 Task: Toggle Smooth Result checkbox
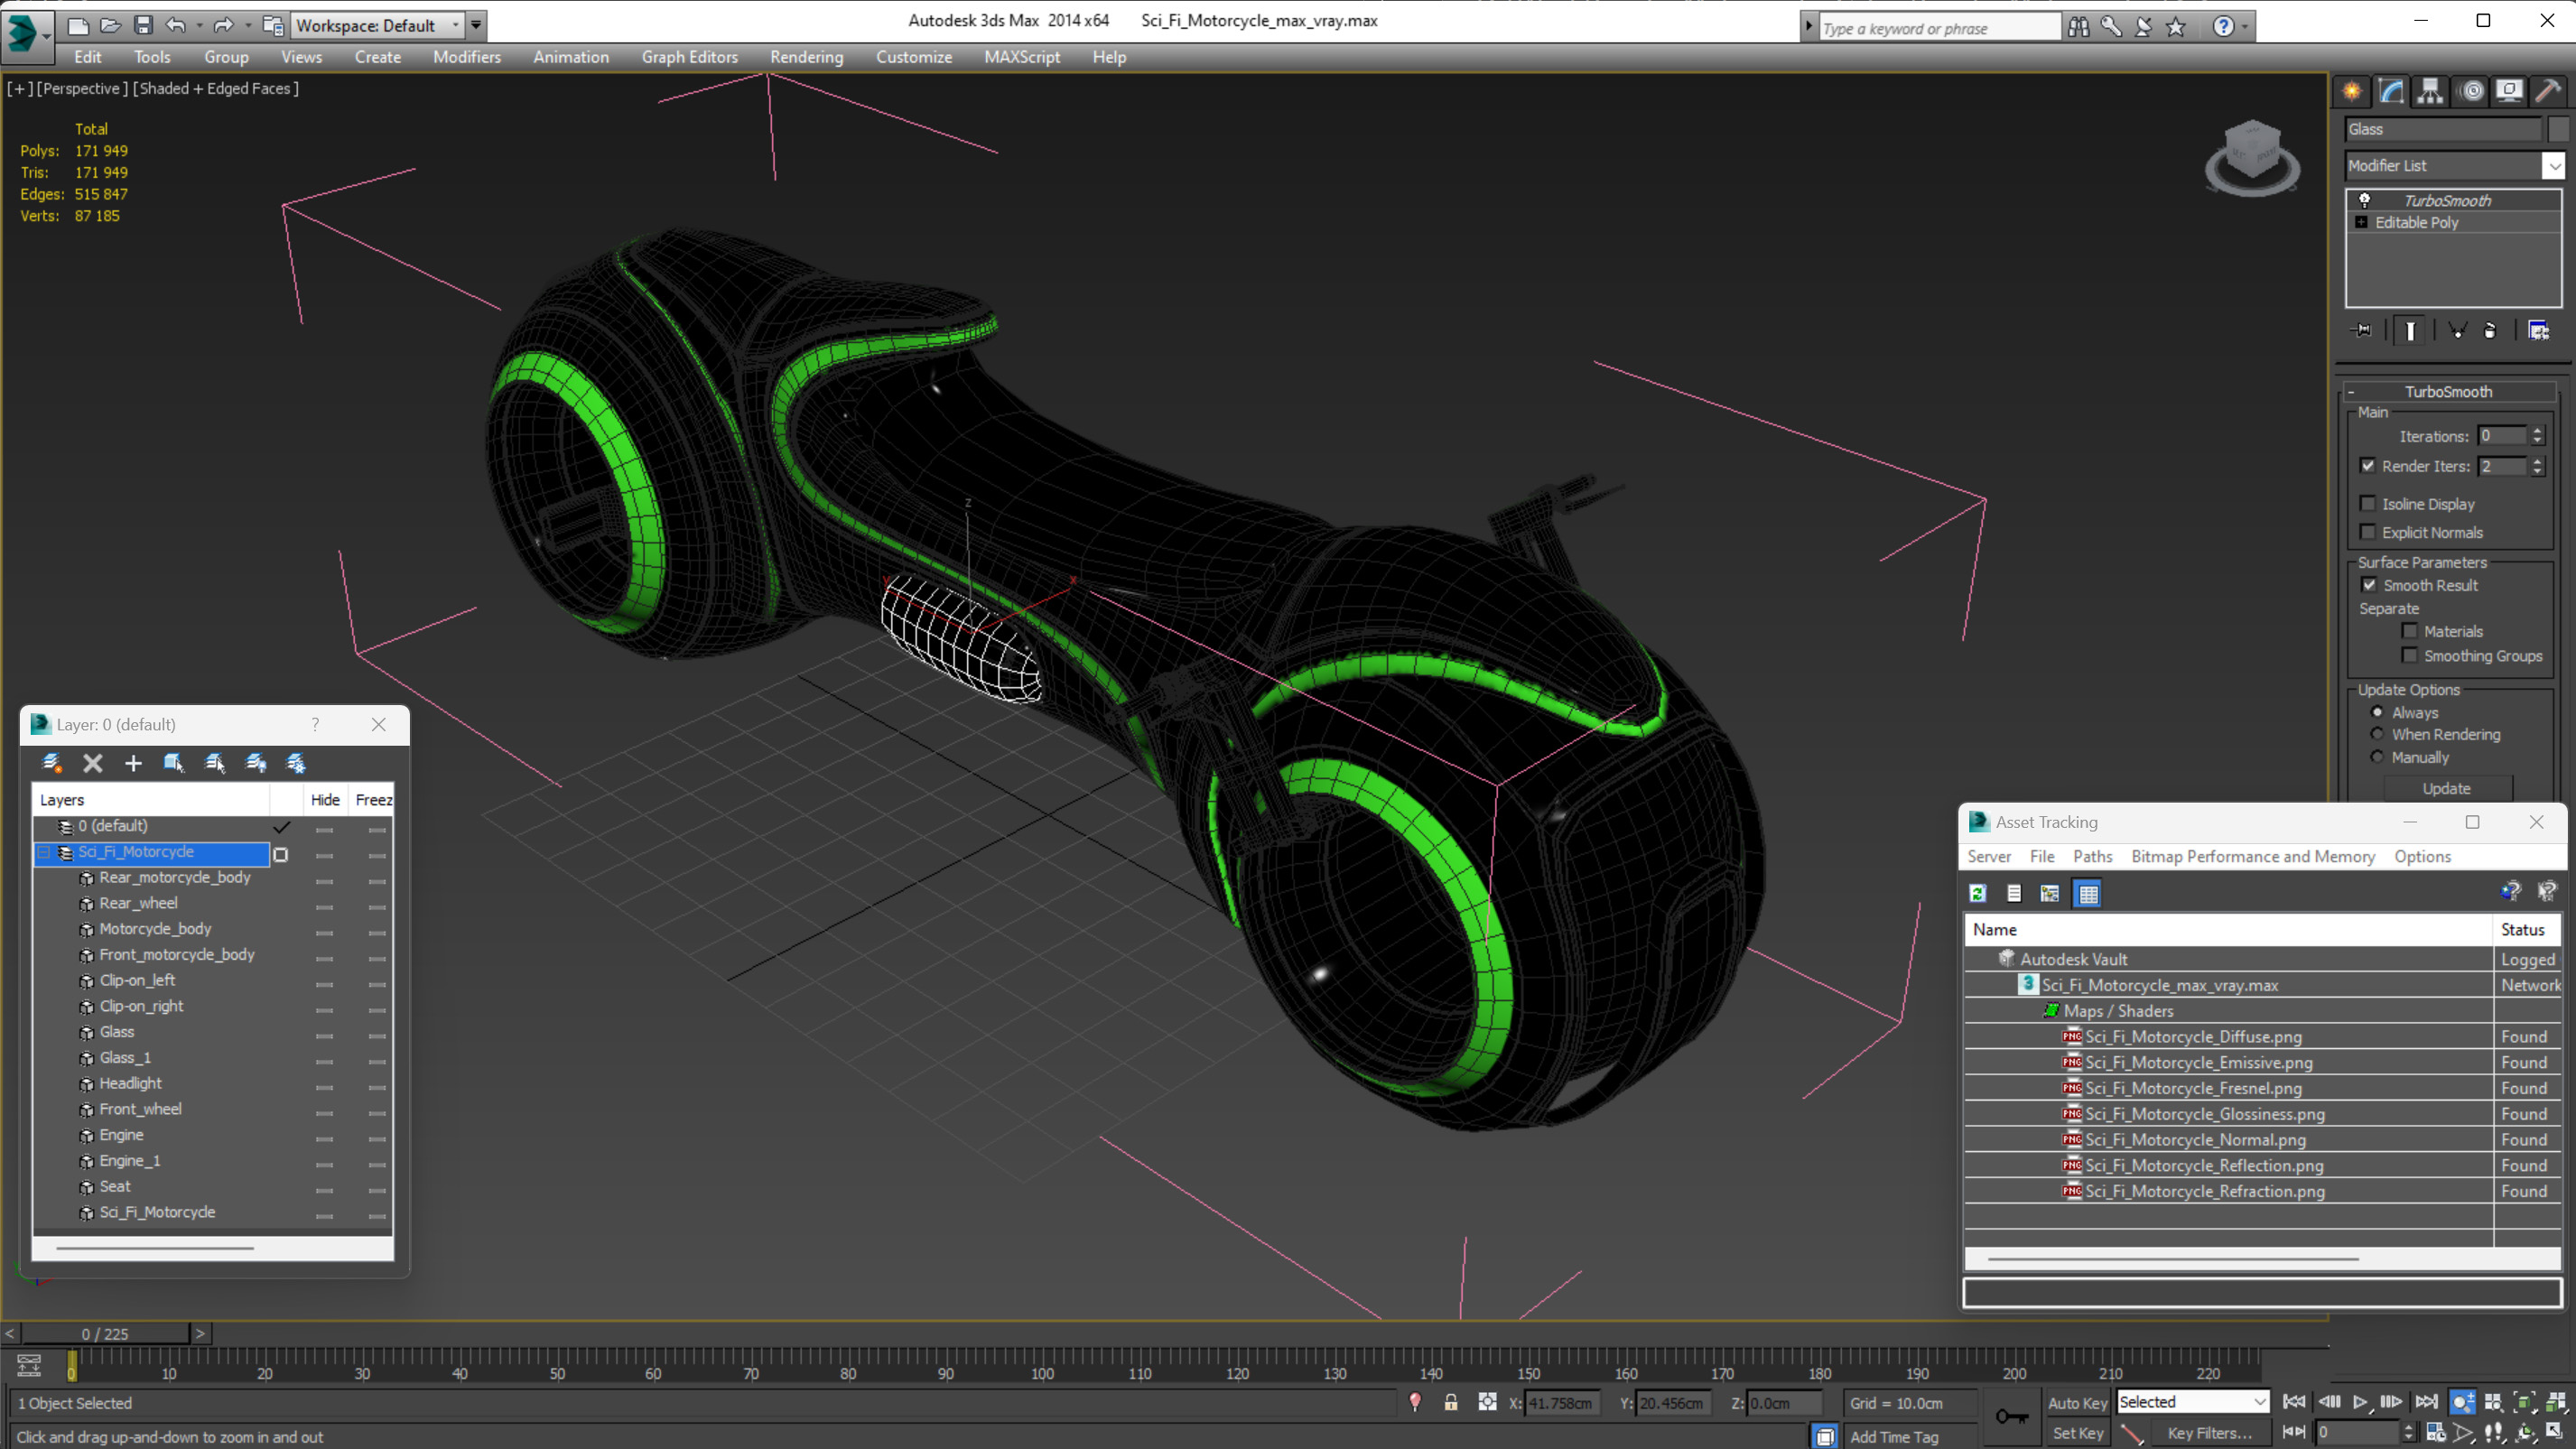pos(2369,584)
